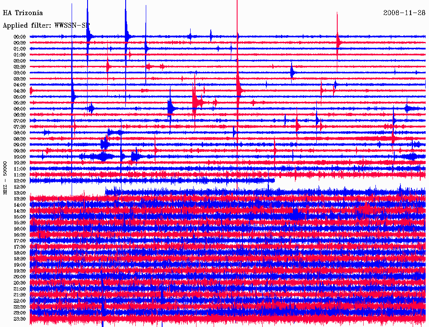Select the 01:00 time row label

(20, 49)
